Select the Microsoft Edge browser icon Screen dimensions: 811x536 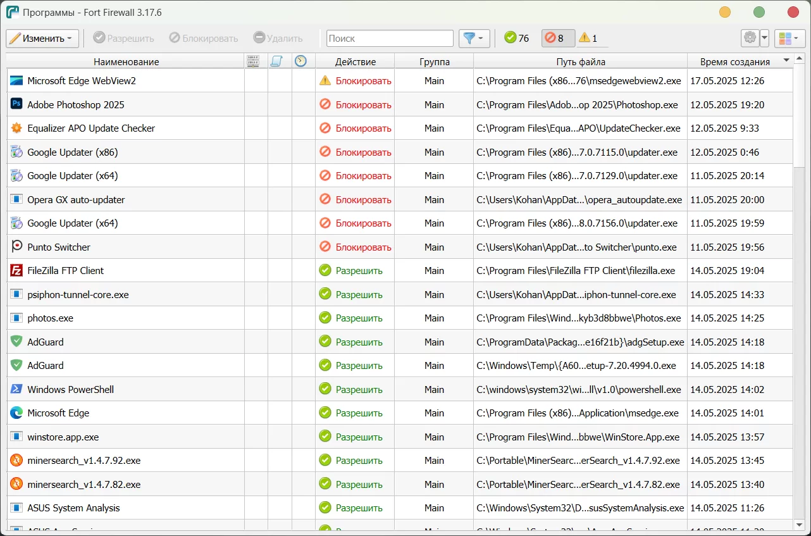click(x=16, y=413)
